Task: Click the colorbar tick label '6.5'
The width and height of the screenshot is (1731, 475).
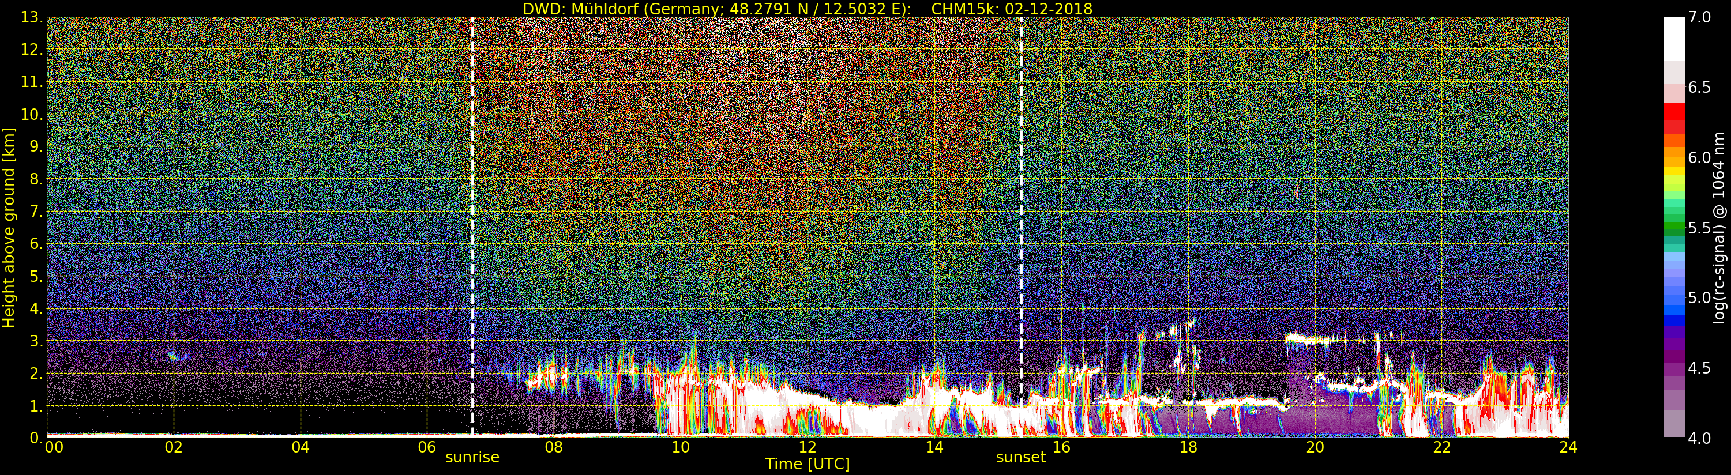Action: pyautogui.click(x=1699, y=88)
